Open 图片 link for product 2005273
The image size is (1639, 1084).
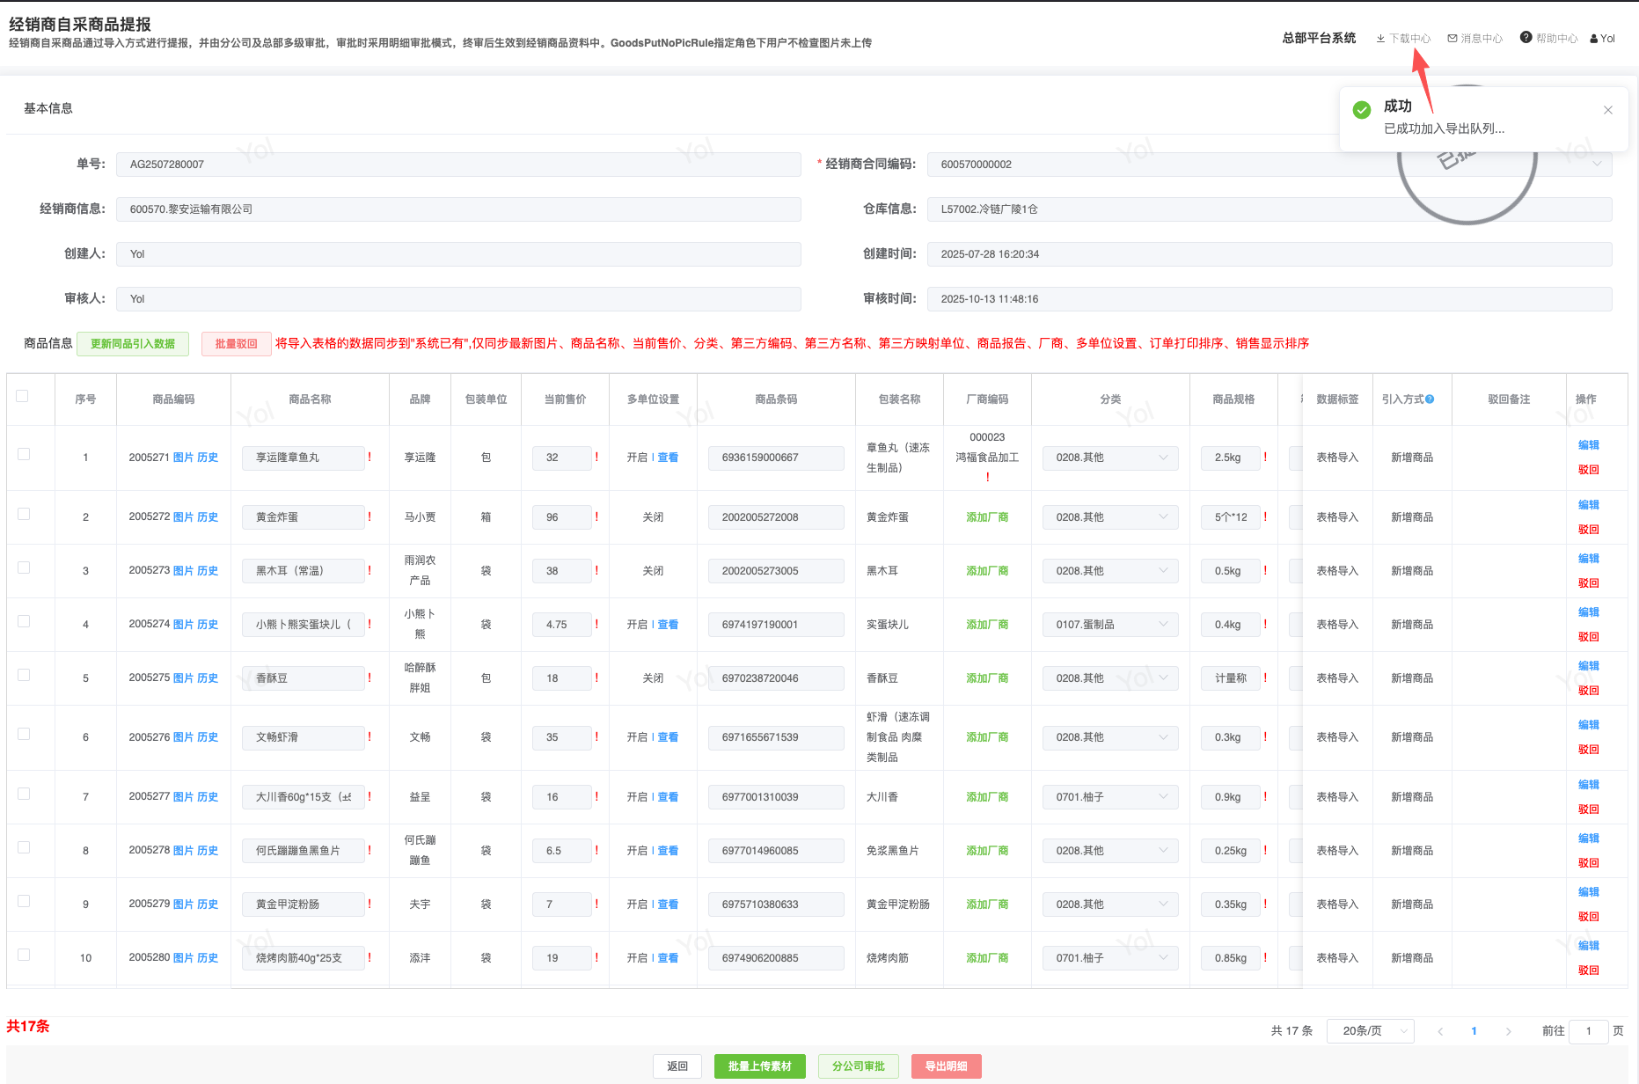click(183, 571)
